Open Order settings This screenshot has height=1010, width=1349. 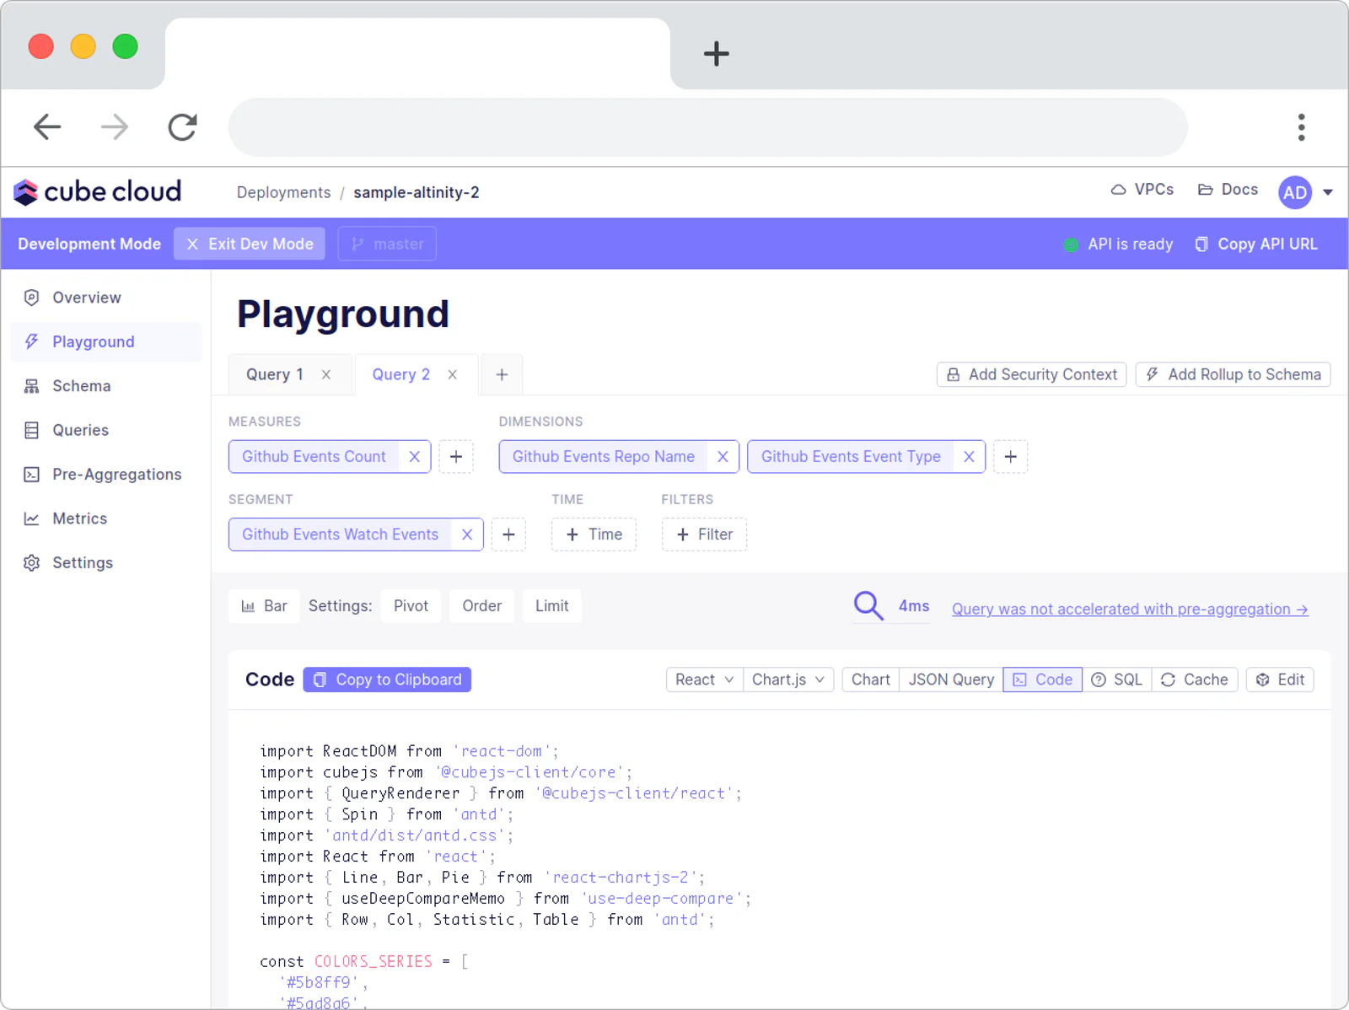[481, 606]
